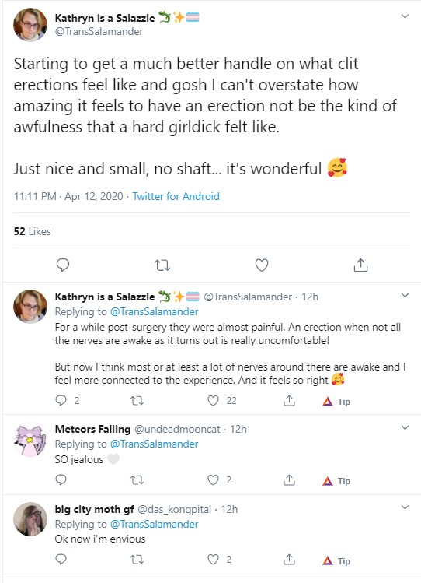This screenshot has height=583, width=421.
Task: Retweet the main tweet
Action: [x=162, y=265]
